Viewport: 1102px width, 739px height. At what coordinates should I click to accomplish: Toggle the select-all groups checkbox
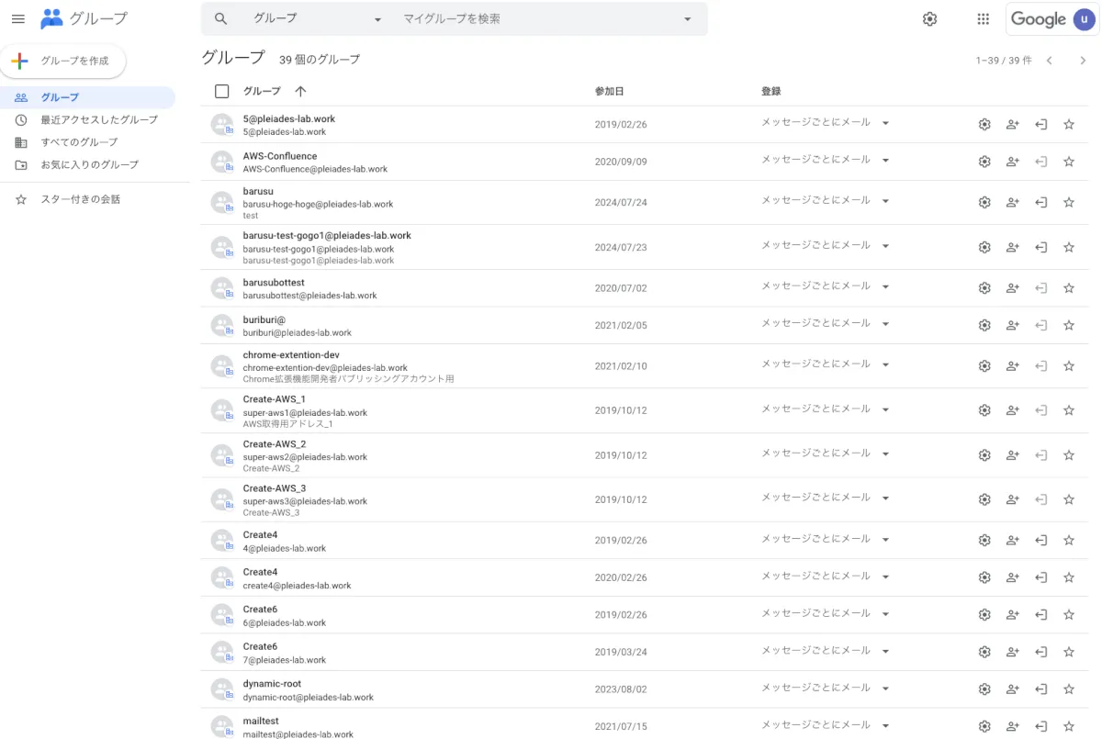221,91
